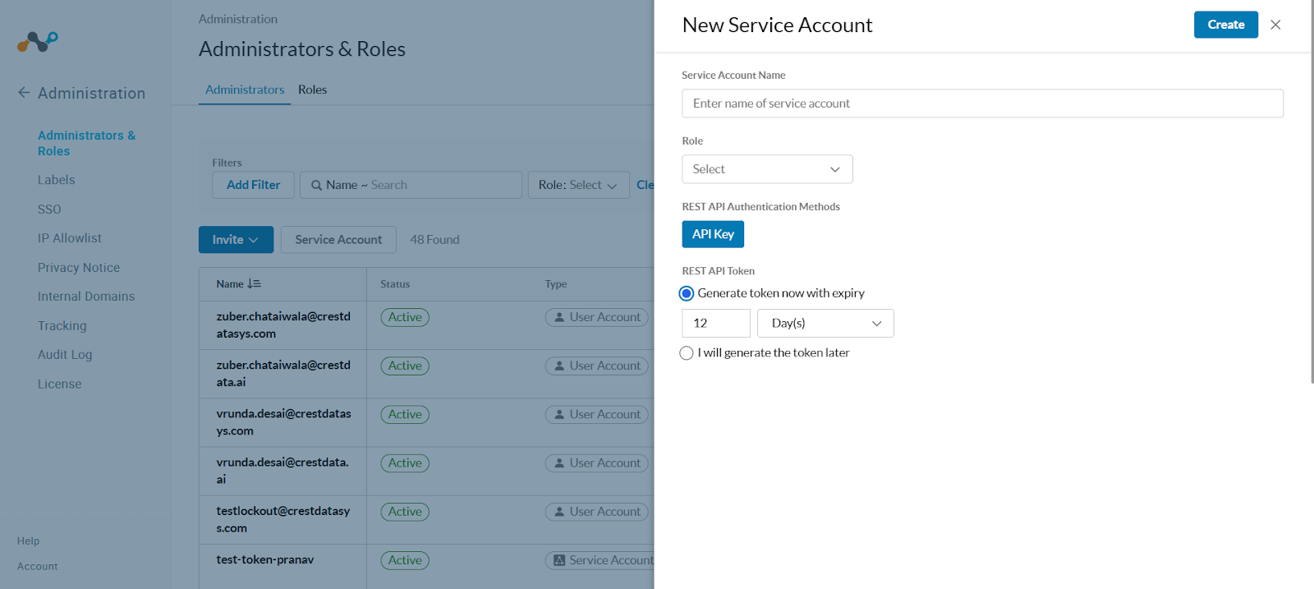Click the token expiry number field
The width and height of the screenshot is (1314, 589).
(716, 324)
